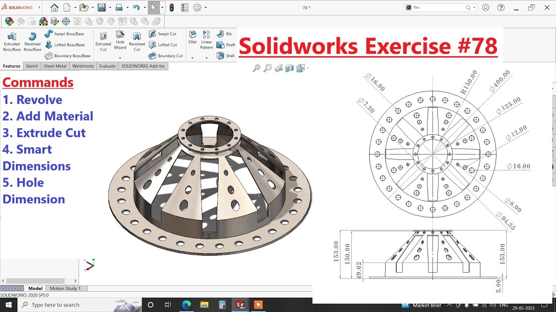Click the Zoom to Area magnifier icon
The width and height of the screenshot is (556, 312).
pos(268,68)
